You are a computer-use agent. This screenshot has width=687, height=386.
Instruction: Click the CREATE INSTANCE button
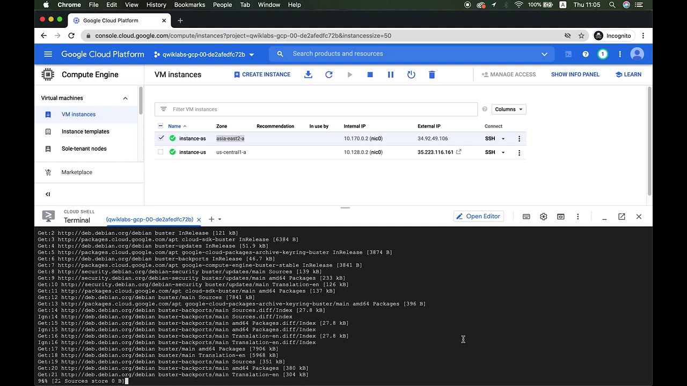[262, 75]
